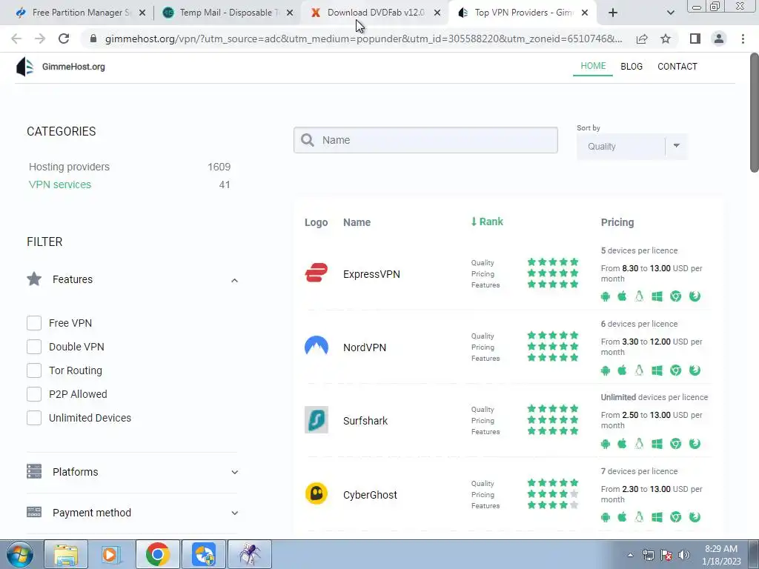Open the CyberGhost name link
Screen dimensions: 759x569
point(370,495)
